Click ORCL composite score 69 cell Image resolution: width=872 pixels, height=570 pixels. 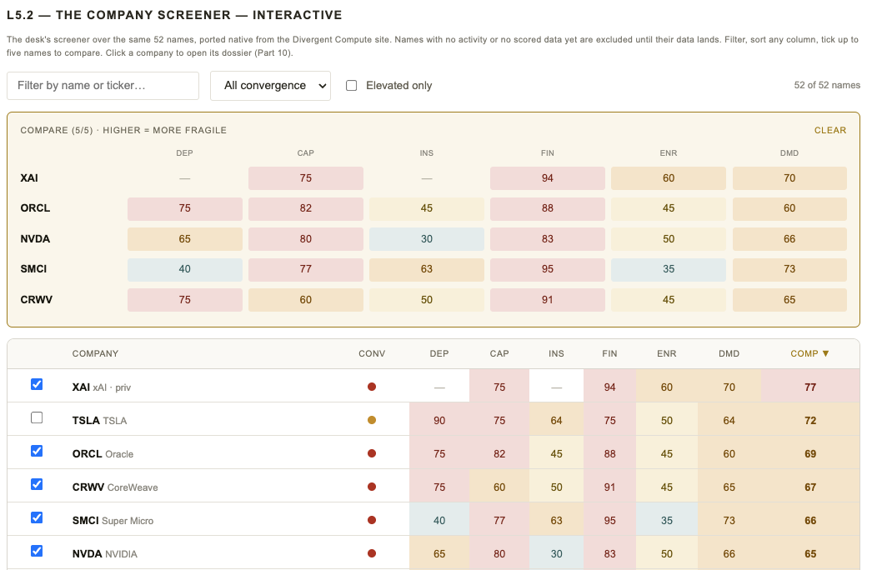pos(810,454)
